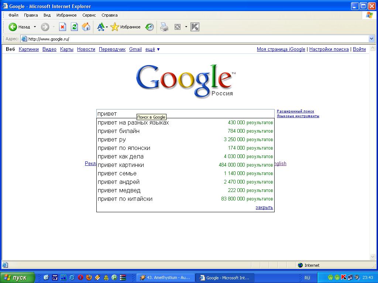Image resolution: width=378 pixels, height=283 pixels.
Task: Open the Правка menu
Action: [x=31, y=15]
